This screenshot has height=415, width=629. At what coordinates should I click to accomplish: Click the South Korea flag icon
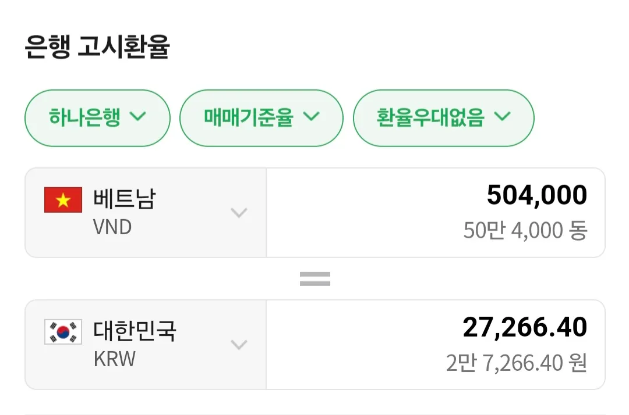click(63, 332)
